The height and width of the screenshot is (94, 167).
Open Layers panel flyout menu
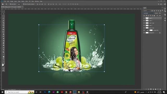point(162,8)
